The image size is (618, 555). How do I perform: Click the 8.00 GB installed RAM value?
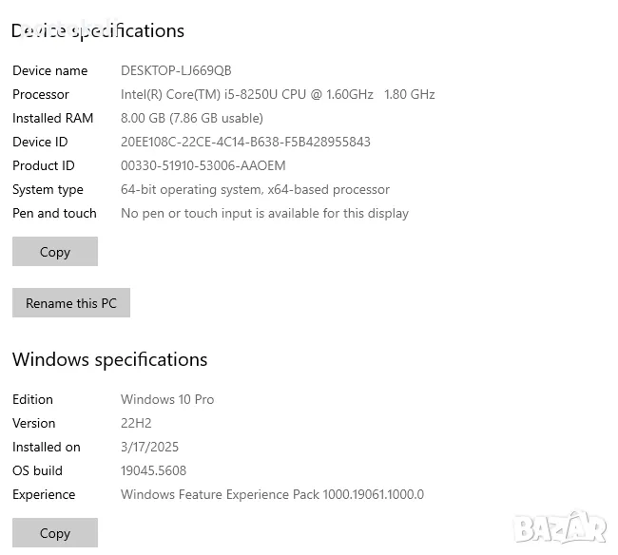coord(192,118)
